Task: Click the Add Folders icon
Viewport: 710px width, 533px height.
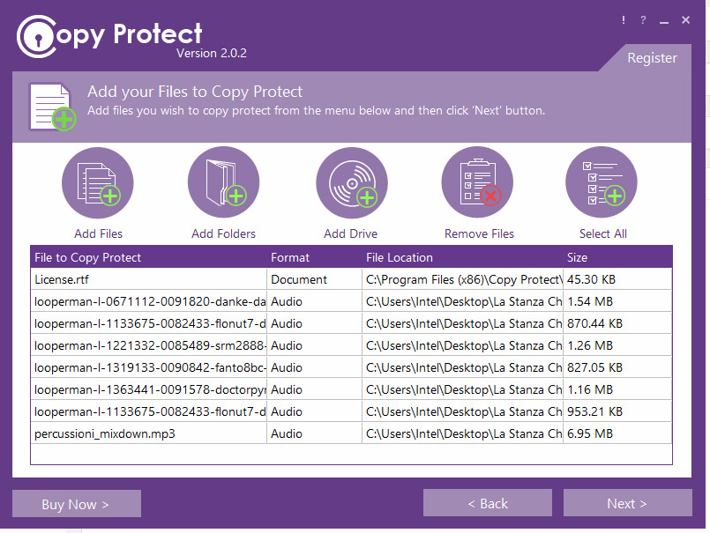Action: [223, 182]
